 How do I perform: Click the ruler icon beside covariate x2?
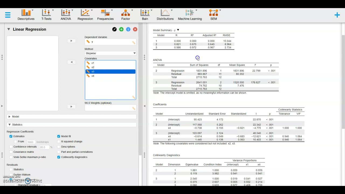tap(88, 67)
